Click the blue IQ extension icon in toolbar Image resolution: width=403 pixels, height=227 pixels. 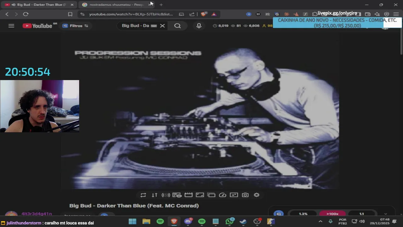click(x=249, y=14)
